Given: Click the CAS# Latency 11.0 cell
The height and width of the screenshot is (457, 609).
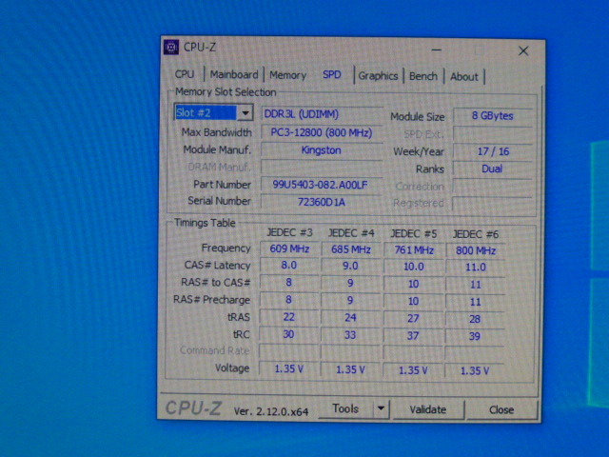Looking at the screenshot, I should pyautogui.click(x=476, y=268).
